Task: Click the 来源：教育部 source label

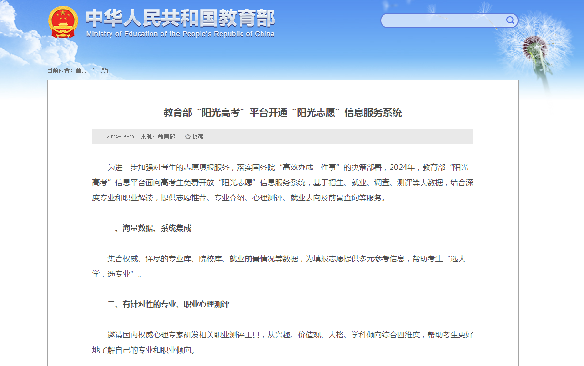Action: click(158, 137)
